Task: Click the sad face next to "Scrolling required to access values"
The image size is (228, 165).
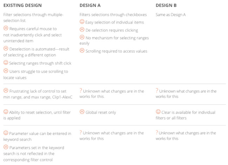Action: coord(82,51)
